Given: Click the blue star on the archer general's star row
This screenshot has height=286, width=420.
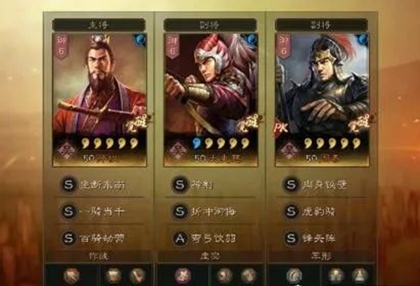Looking at the screenshot, I should 197,143.
